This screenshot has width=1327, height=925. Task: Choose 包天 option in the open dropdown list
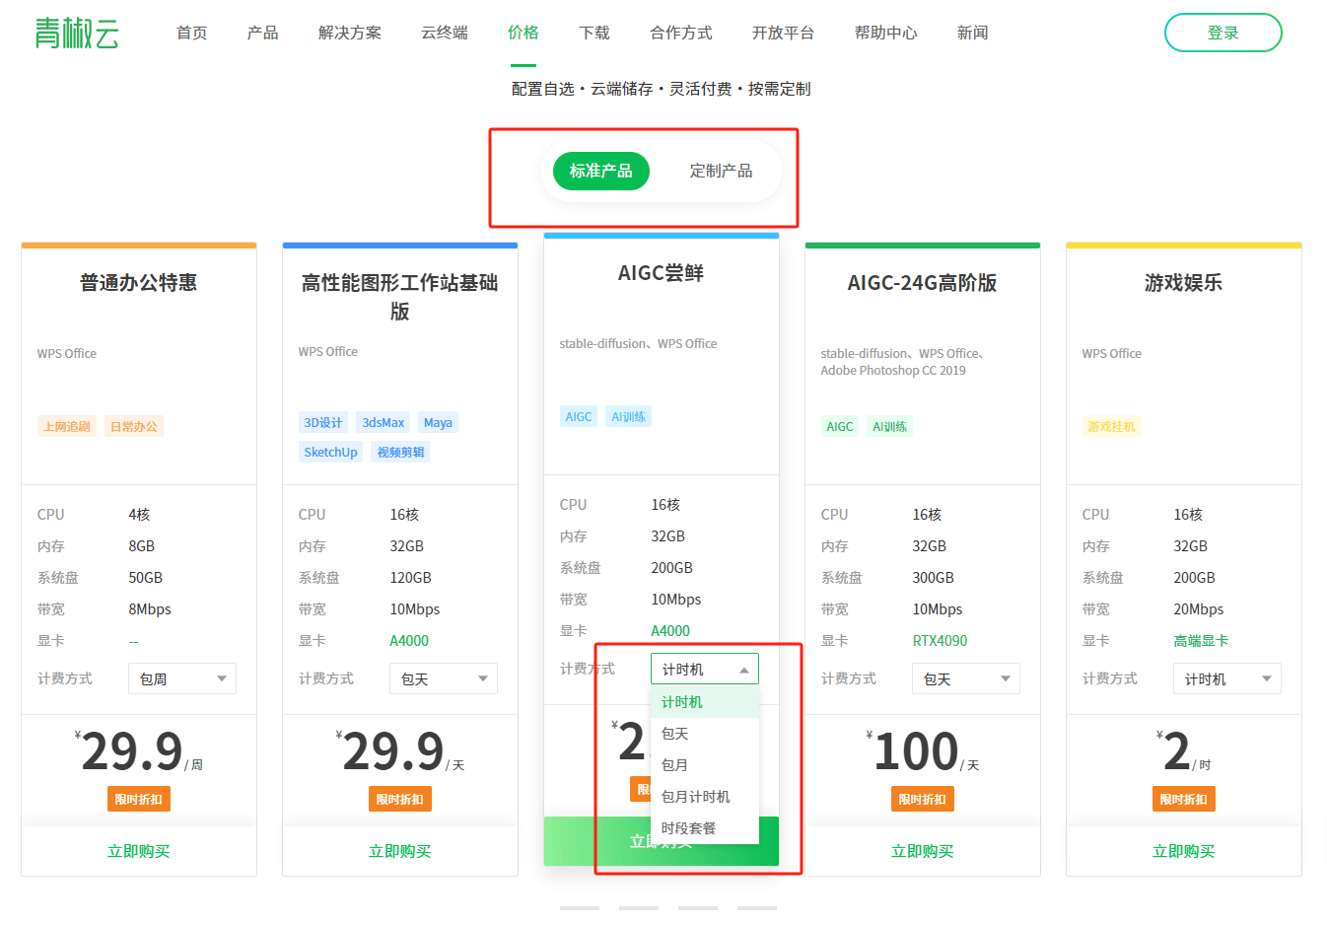[x=705, y=734]
